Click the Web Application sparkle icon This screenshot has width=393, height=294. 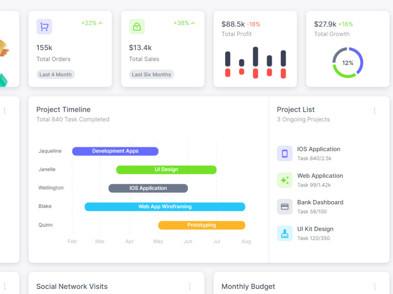(285, 180)
